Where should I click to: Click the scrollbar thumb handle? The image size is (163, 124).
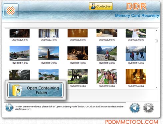[x=156, y=41]
